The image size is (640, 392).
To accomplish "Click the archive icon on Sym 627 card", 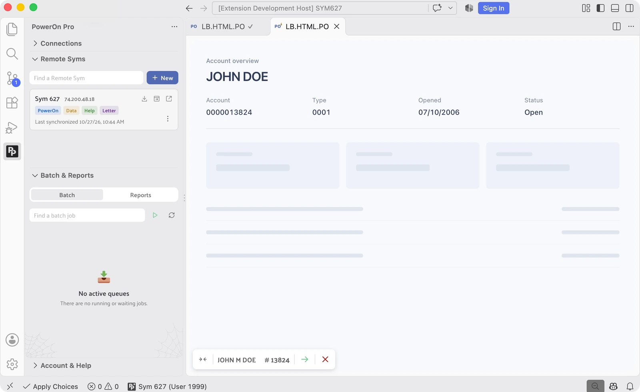I will pos(157,99).
